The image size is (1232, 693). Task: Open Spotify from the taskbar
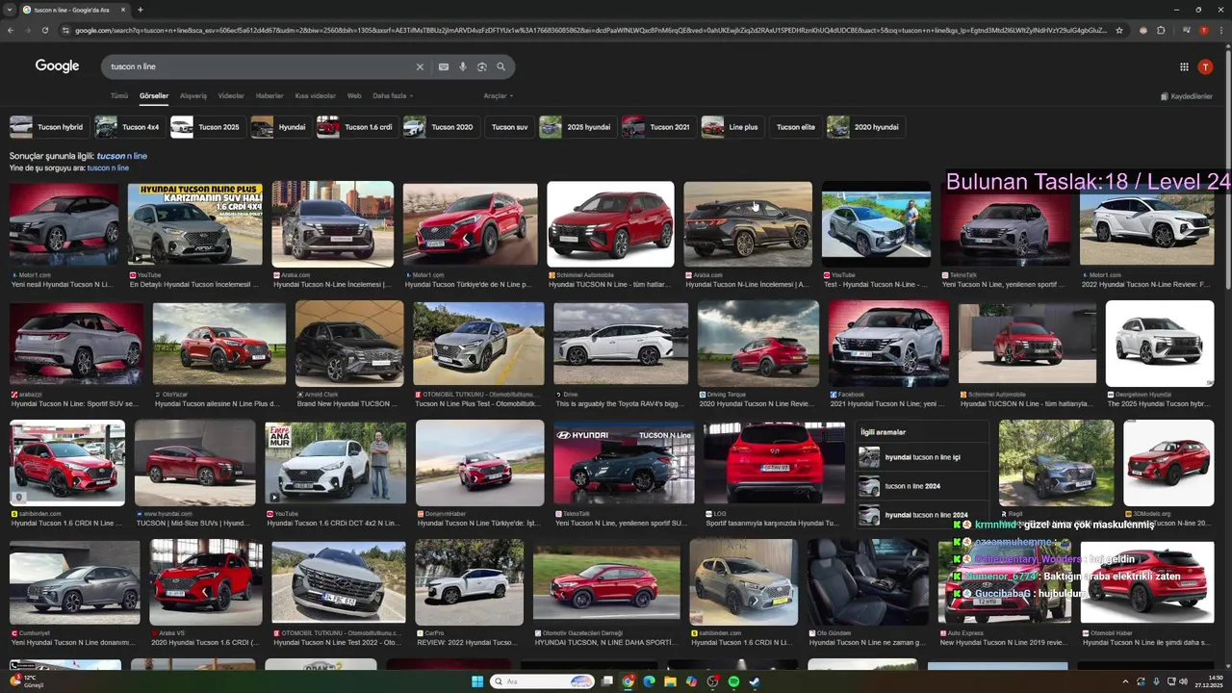(733, 681)
